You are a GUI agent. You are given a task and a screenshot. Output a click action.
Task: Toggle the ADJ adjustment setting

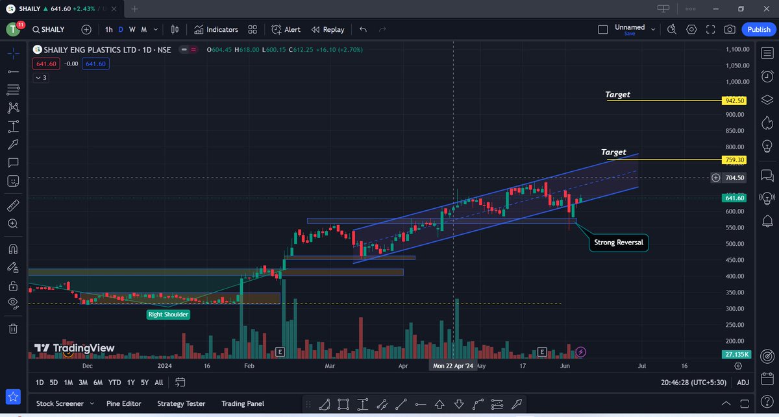(743, 383)
